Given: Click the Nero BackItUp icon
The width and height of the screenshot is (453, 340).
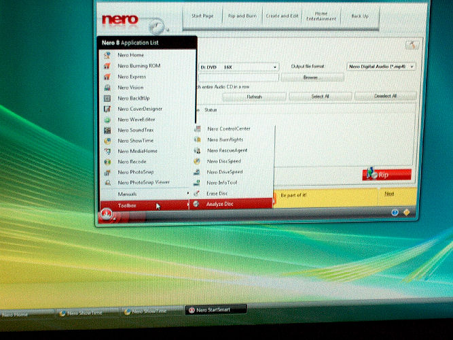Looking at the screenshot, I should click(x=107, y=99).
